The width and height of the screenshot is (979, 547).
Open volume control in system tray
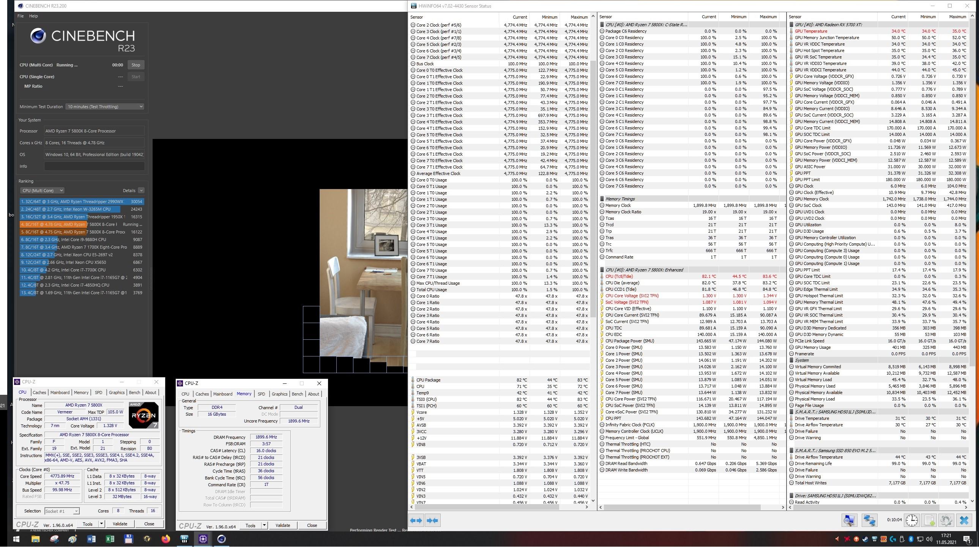929,539
